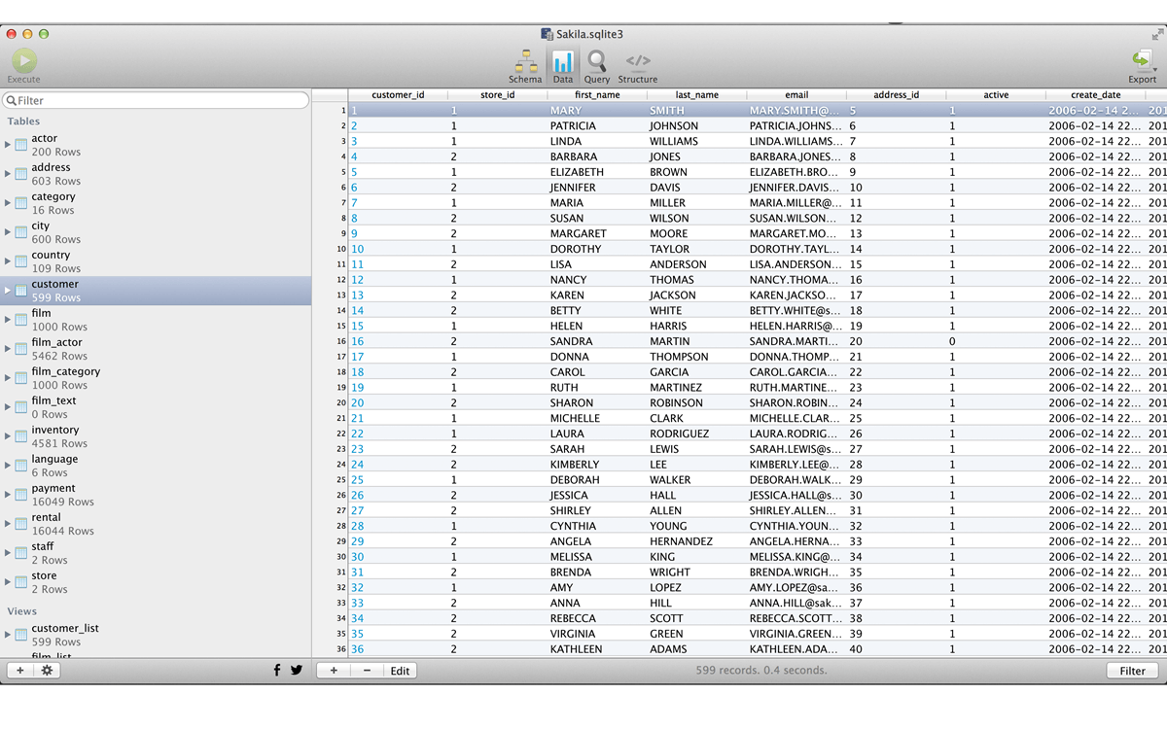This screenshot has height=729, width=1167.
Task: Click the store_id column header
Action: coord(498,95)
